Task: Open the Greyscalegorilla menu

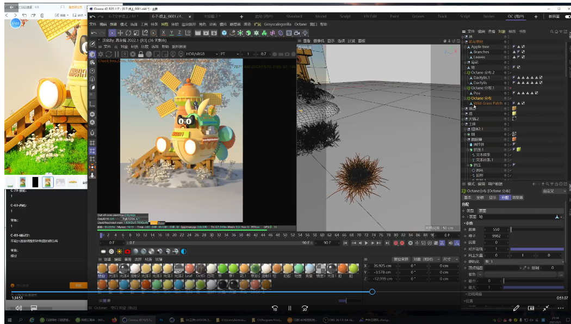Action: [277, 25]
